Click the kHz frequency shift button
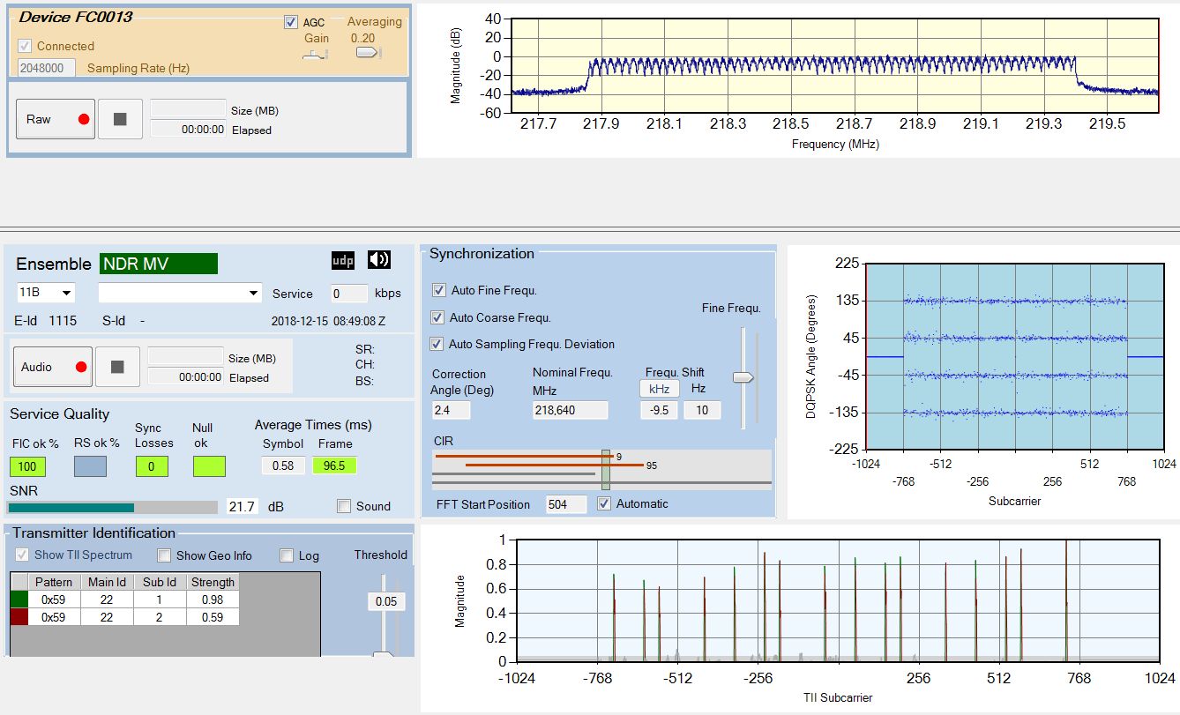 [659, 389]
